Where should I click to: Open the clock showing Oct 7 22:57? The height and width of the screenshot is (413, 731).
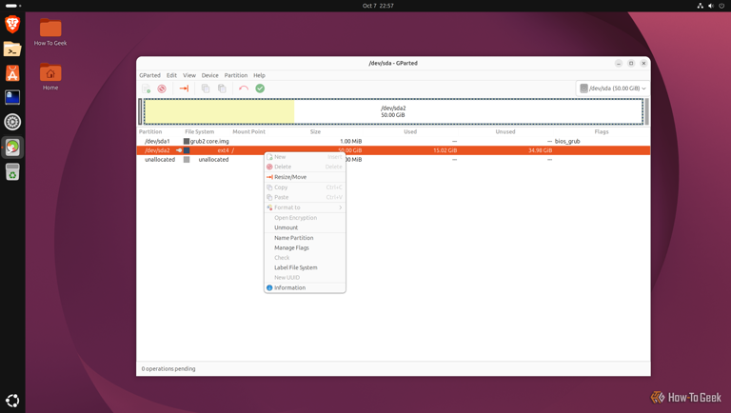pos(378,6)
